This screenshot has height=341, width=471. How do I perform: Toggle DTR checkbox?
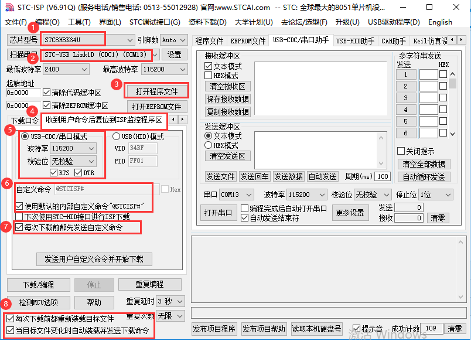78,172
